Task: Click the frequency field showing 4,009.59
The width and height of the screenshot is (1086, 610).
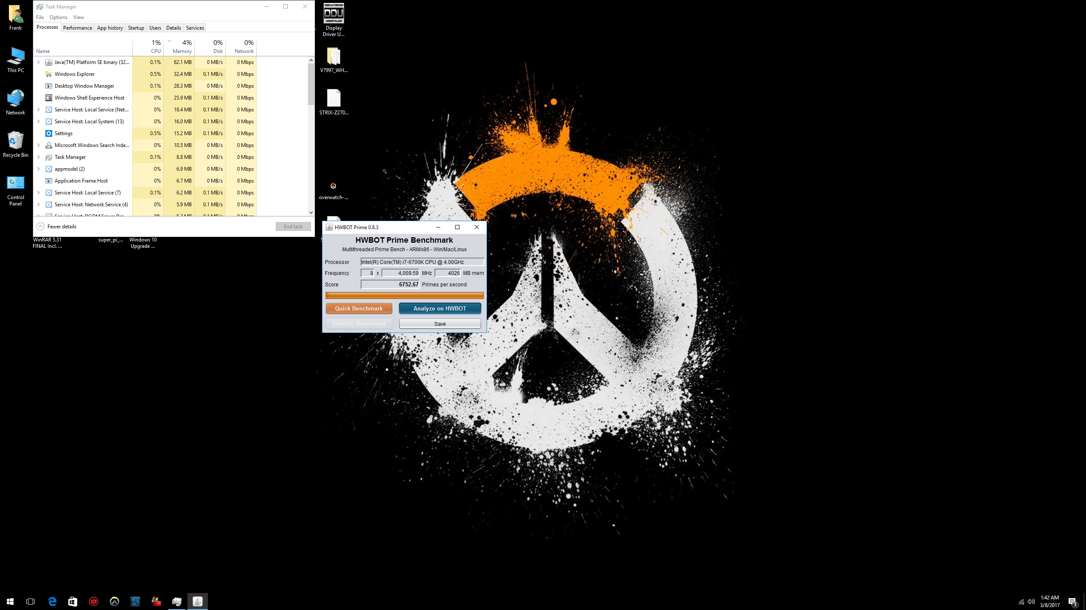Action: coord(400,273)
